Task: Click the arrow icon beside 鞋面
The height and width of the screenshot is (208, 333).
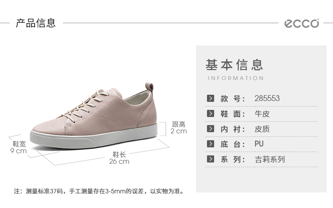Action: tap(210, 114)
